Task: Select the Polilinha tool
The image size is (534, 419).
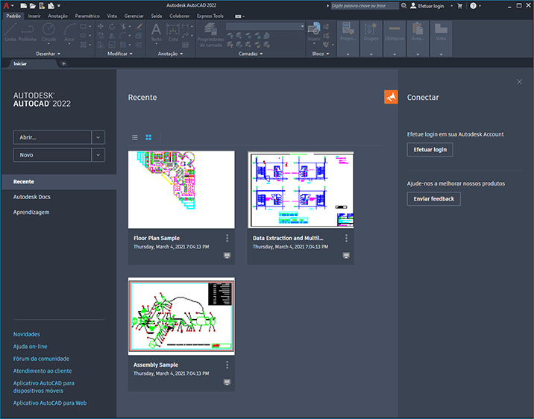Action: [x=28, y=32]
